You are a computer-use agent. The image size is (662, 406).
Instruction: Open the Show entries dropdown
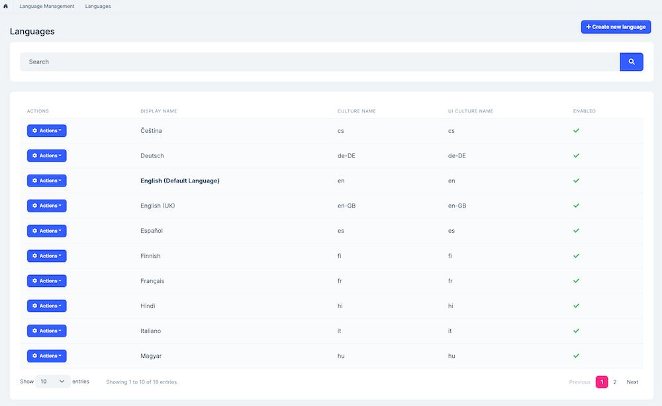[x=53, y=381]
